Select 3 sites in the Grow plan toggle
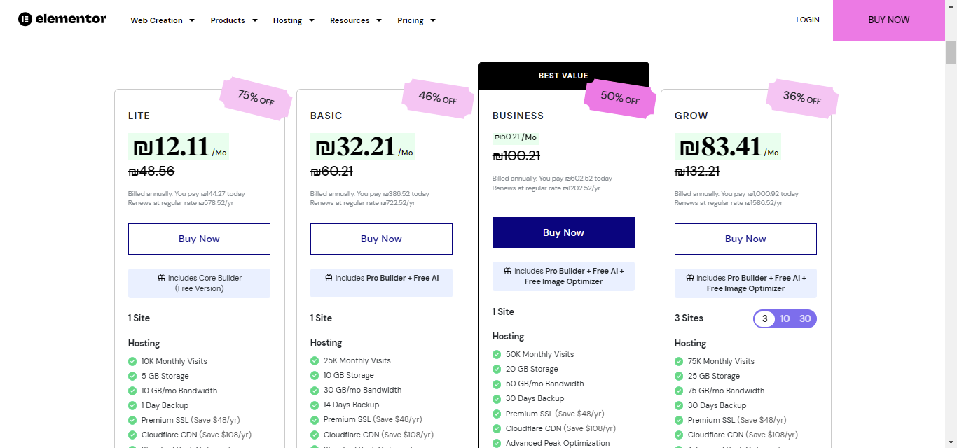Image resolution: width=957 pixels, height=448 pixels. pos(764,318)
